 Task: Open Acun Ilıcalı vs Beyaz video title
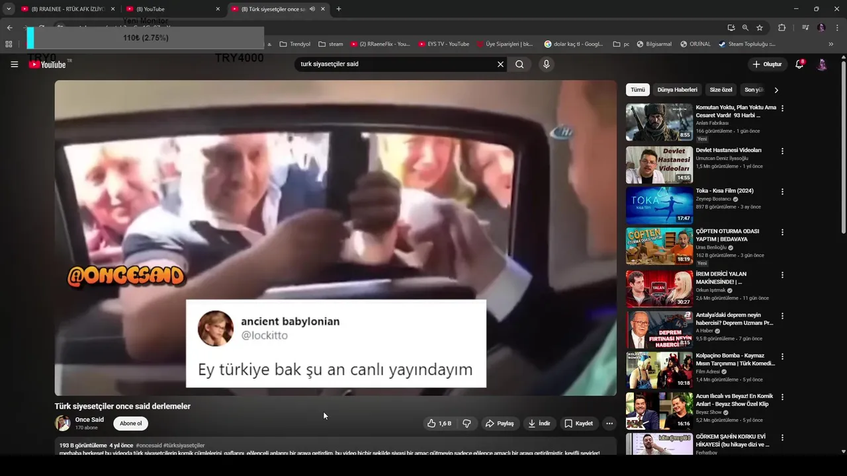[x=735, y=400]
